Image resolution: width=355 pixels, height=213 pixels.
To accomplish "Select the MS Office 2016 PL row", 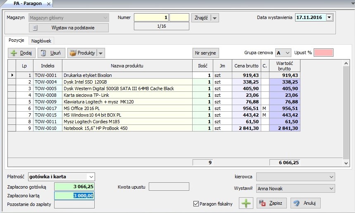I will pos(154,108).
